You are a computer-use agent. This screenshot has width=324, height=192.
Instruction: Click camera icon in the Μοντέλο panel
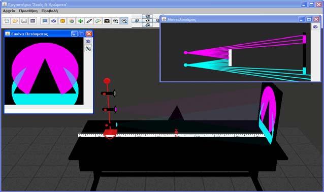tap(315, 27)
